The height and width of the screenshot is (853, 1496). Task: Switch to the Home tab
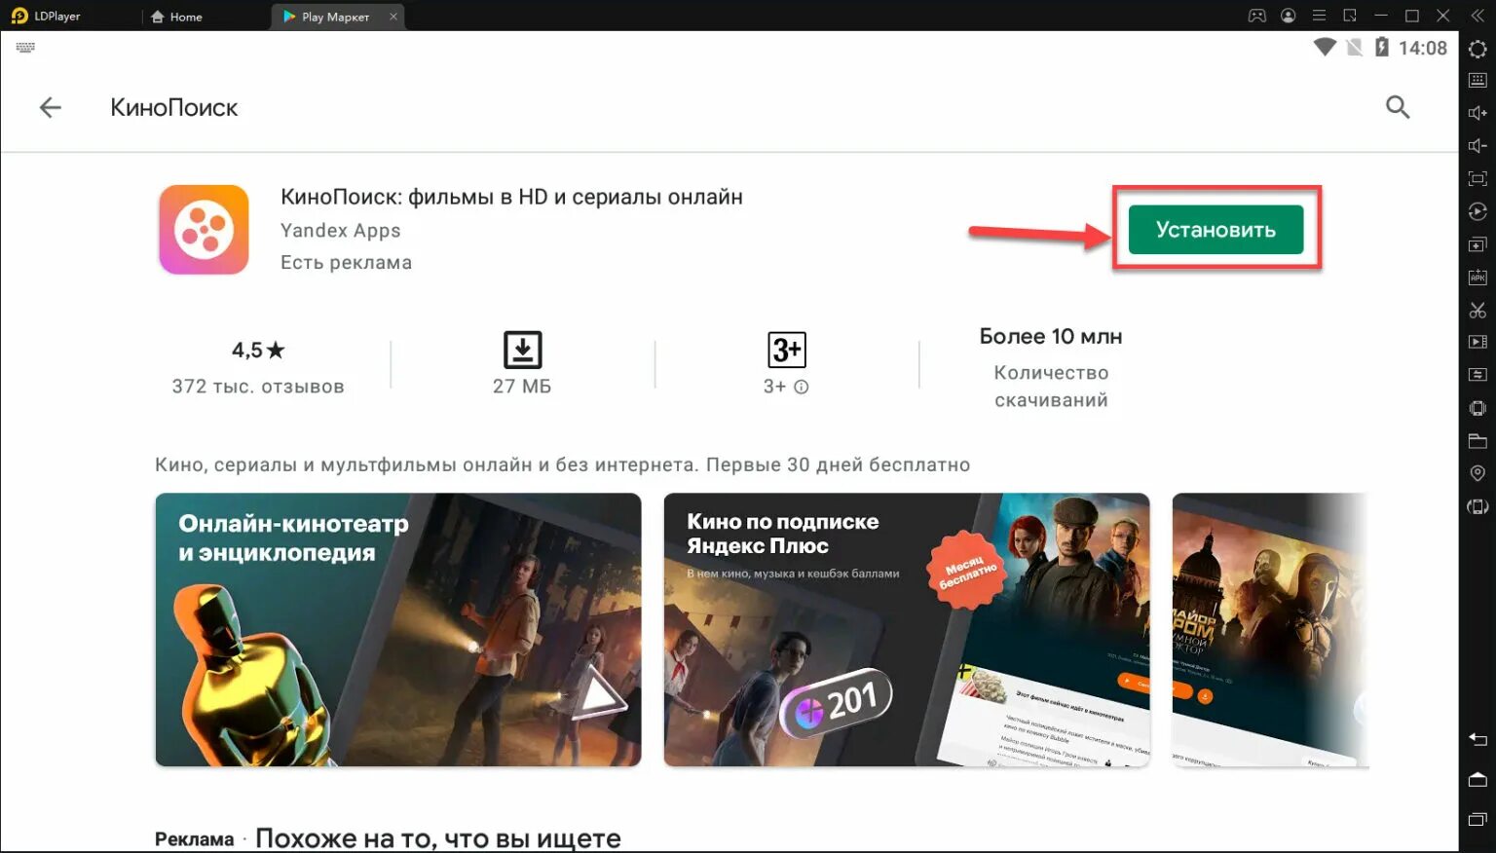click(176, 17)
